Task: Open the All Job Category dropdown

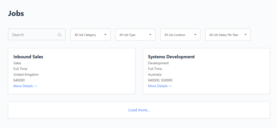Action: coord(90,35)
